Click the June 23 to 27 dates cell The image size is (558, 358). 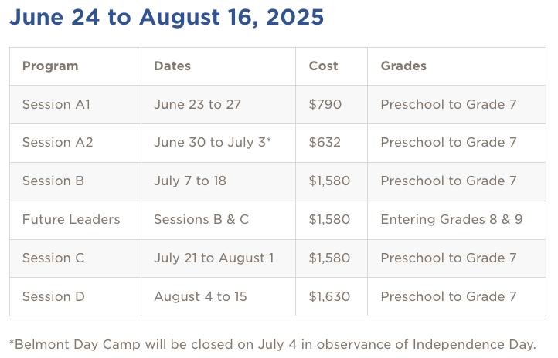(x=198, y=104)
